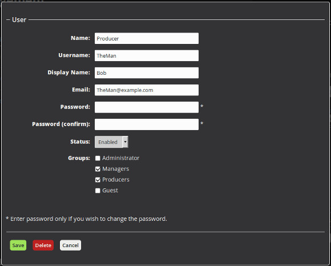Click the green Save button
331x266 pixels.
coord(18,245)
